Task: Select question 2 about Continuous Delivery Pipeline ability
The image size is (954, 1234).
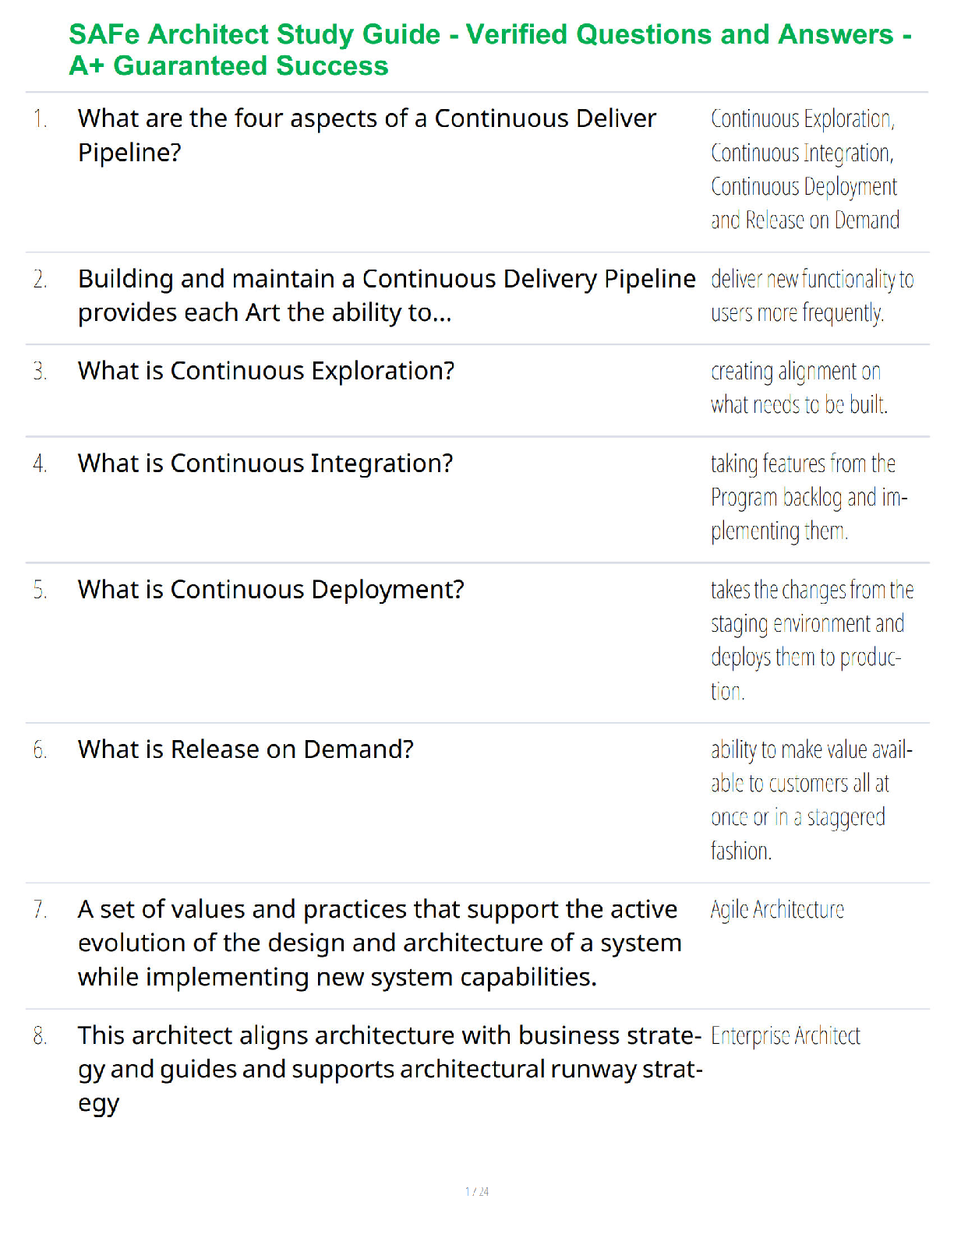Action: [x=387, y=295]
